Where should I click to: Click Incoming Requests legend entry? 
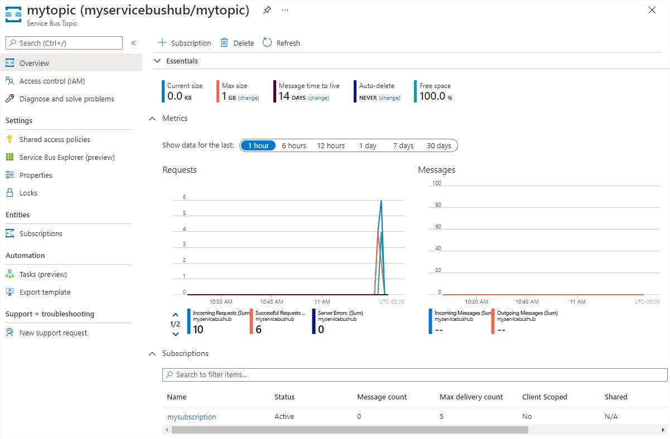pyautogui.click(x=218, y=322)
